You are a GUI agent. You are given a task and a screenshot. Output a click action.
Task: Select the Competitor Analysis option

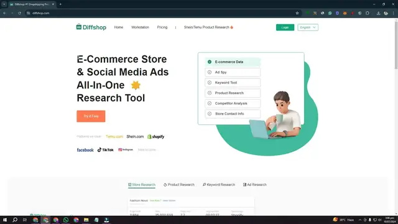(233, 103)
